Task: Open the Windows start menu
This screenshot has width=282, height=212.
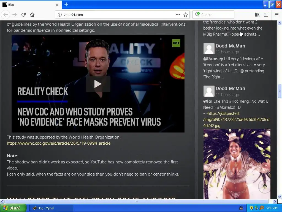Action: (13, 208)
